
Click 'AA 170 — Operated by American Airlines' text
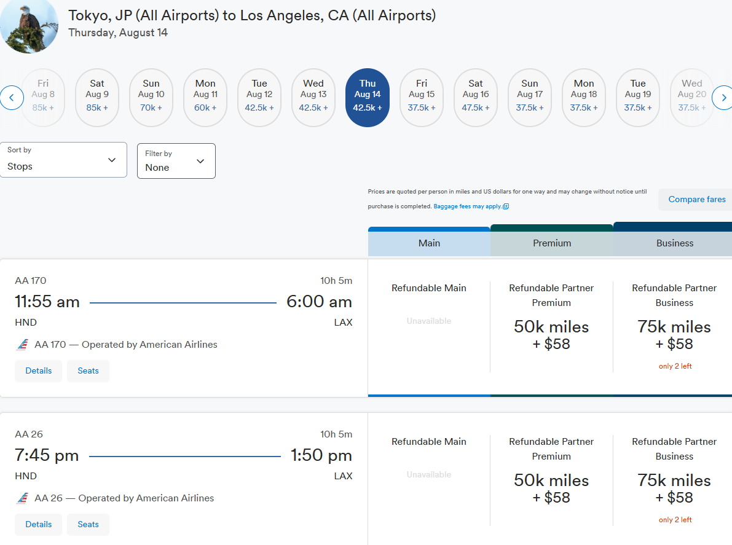(x=126, y=345)
